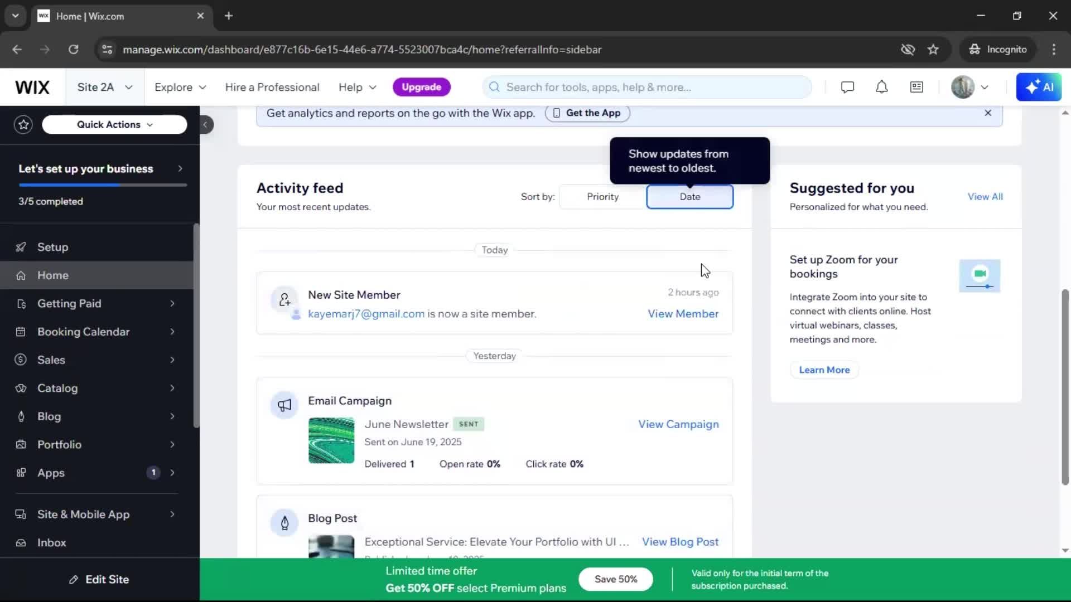Click Learn More about Zoom
This screenshot has height=602, width=1071.
[824, 370]
